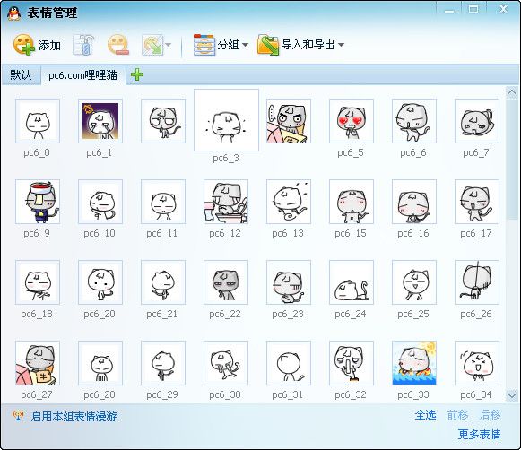This screenshot has width=521, height=450.
Task: Select emoticon thumbnail pc6_17
Action: pyautogui.click(x=477, y=202)
